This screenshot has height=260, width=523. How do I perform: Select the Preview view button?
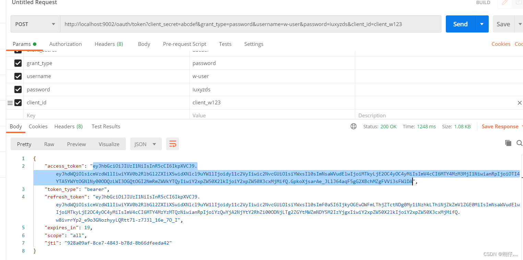pos(76,144)
